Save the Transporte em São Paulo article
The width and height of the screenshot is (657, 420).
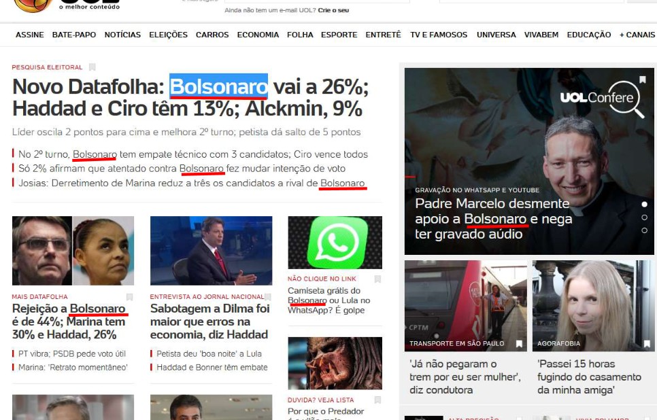(x=519, y=344)
